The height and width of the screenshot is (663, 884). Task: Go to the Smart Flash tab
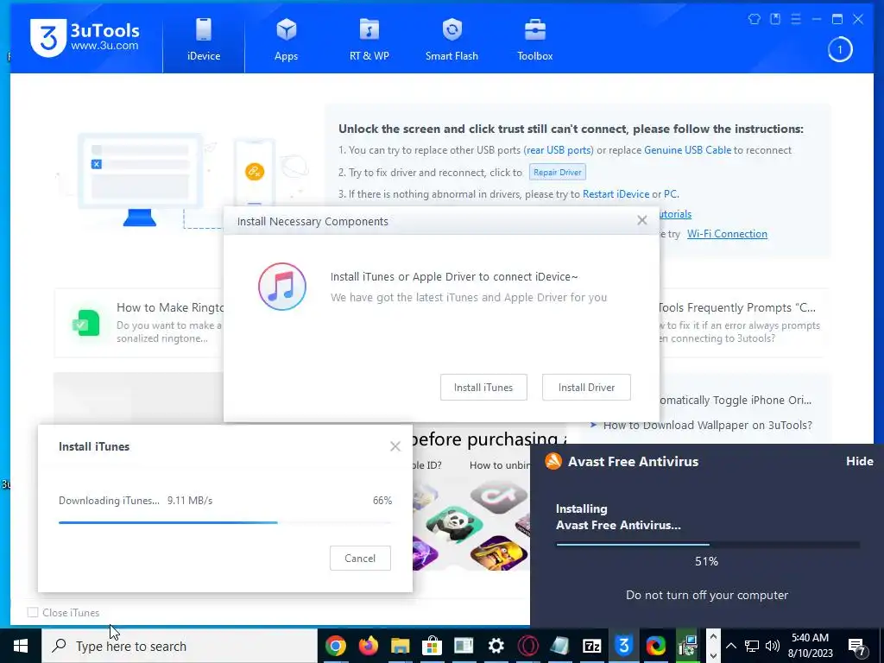tap(451, 40)
